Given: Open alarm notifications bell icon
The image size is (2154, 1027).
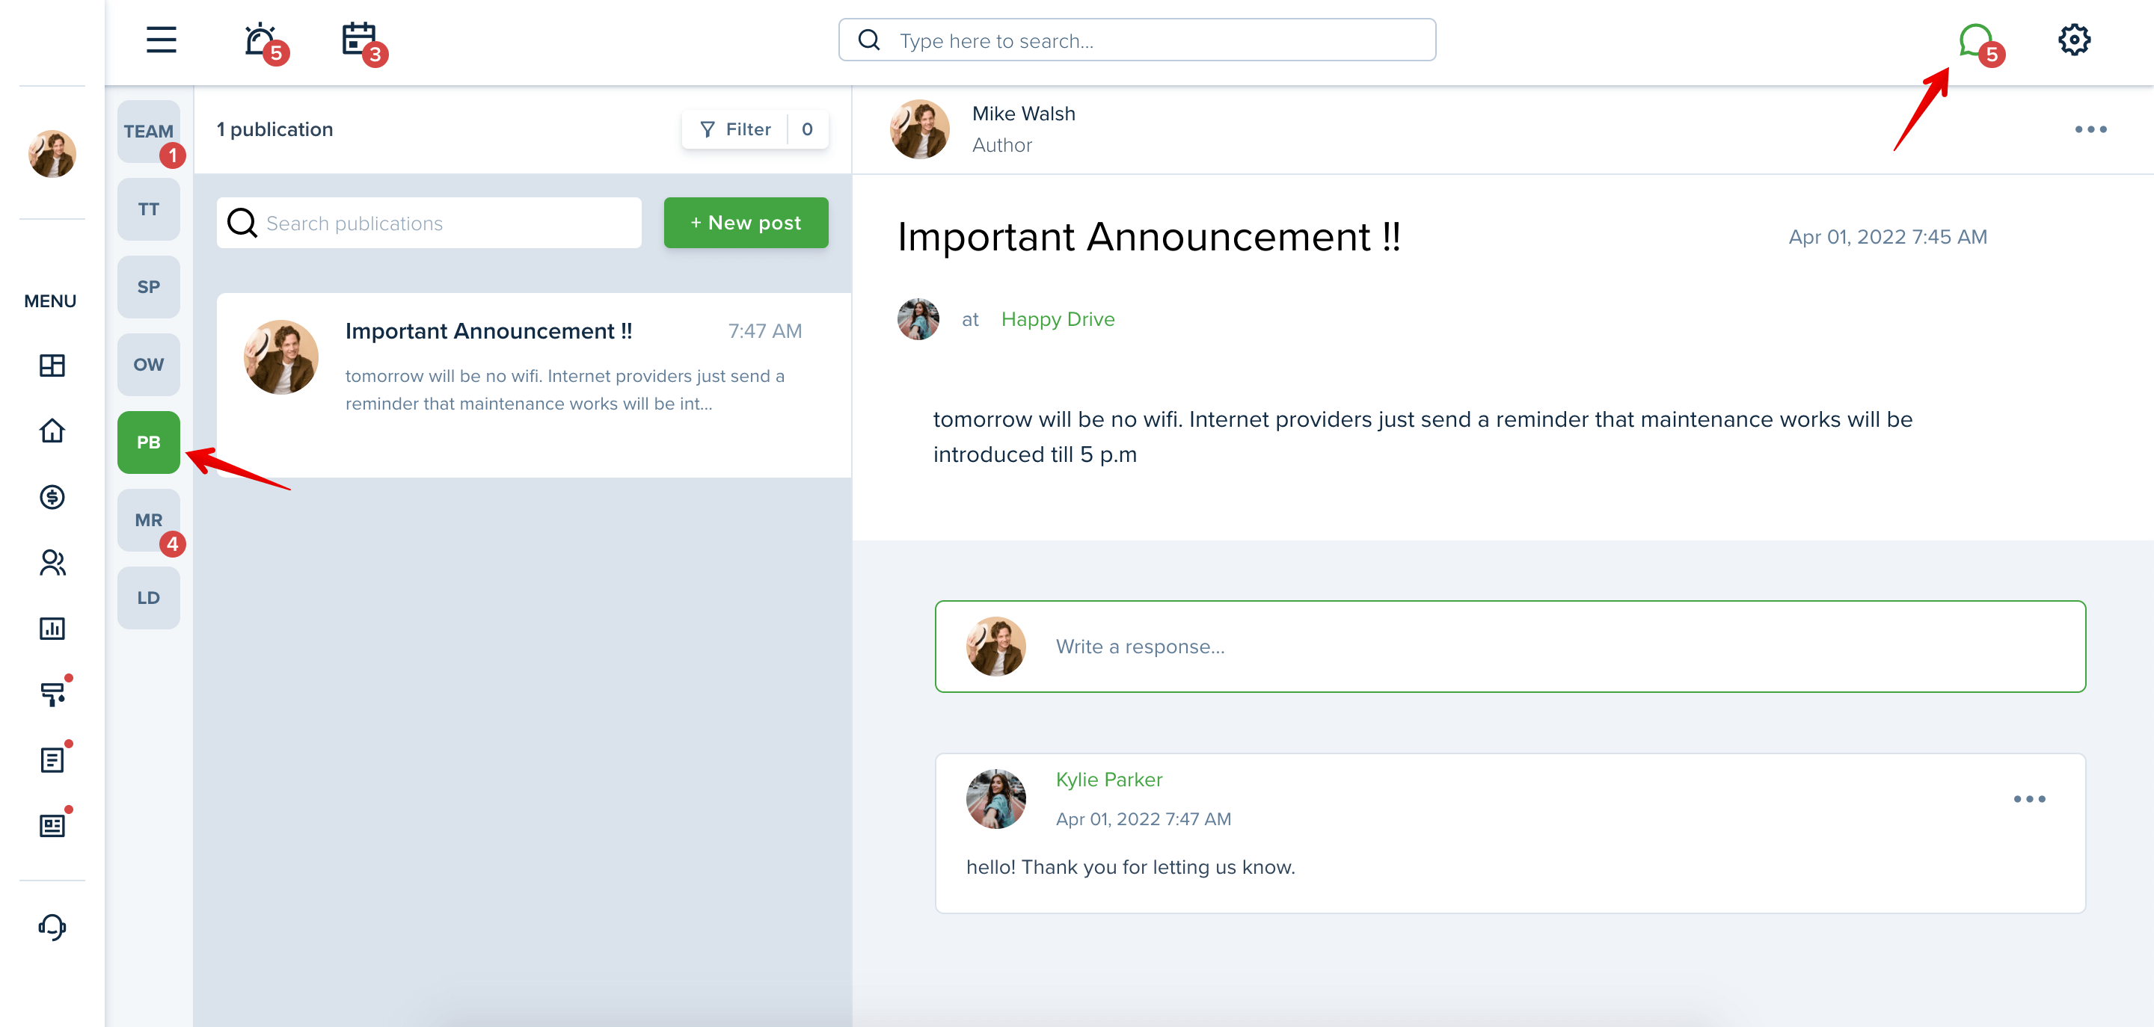Looking at the screenshot, I should coord(260,40).
